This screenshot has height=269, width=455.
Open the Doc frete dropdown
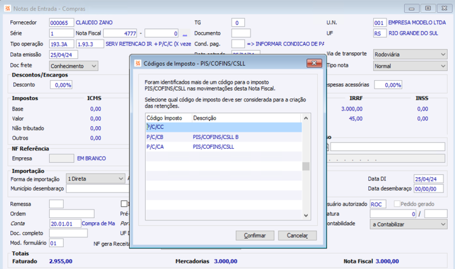tap(73, 66)
